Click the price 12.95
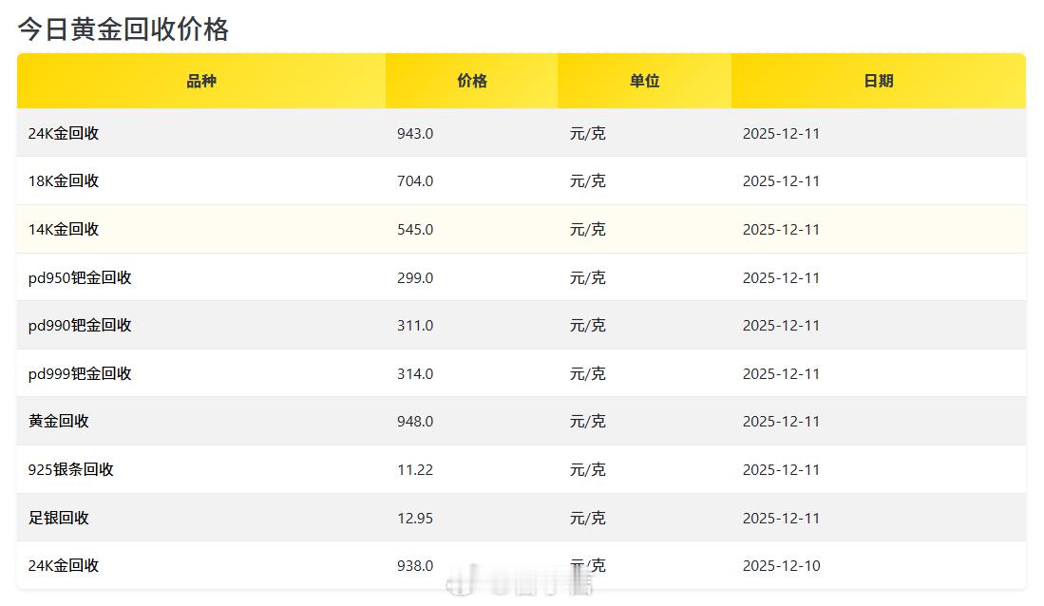This screenshot has height=606, width=1044. pyautogui.click(x=415, y=518)
